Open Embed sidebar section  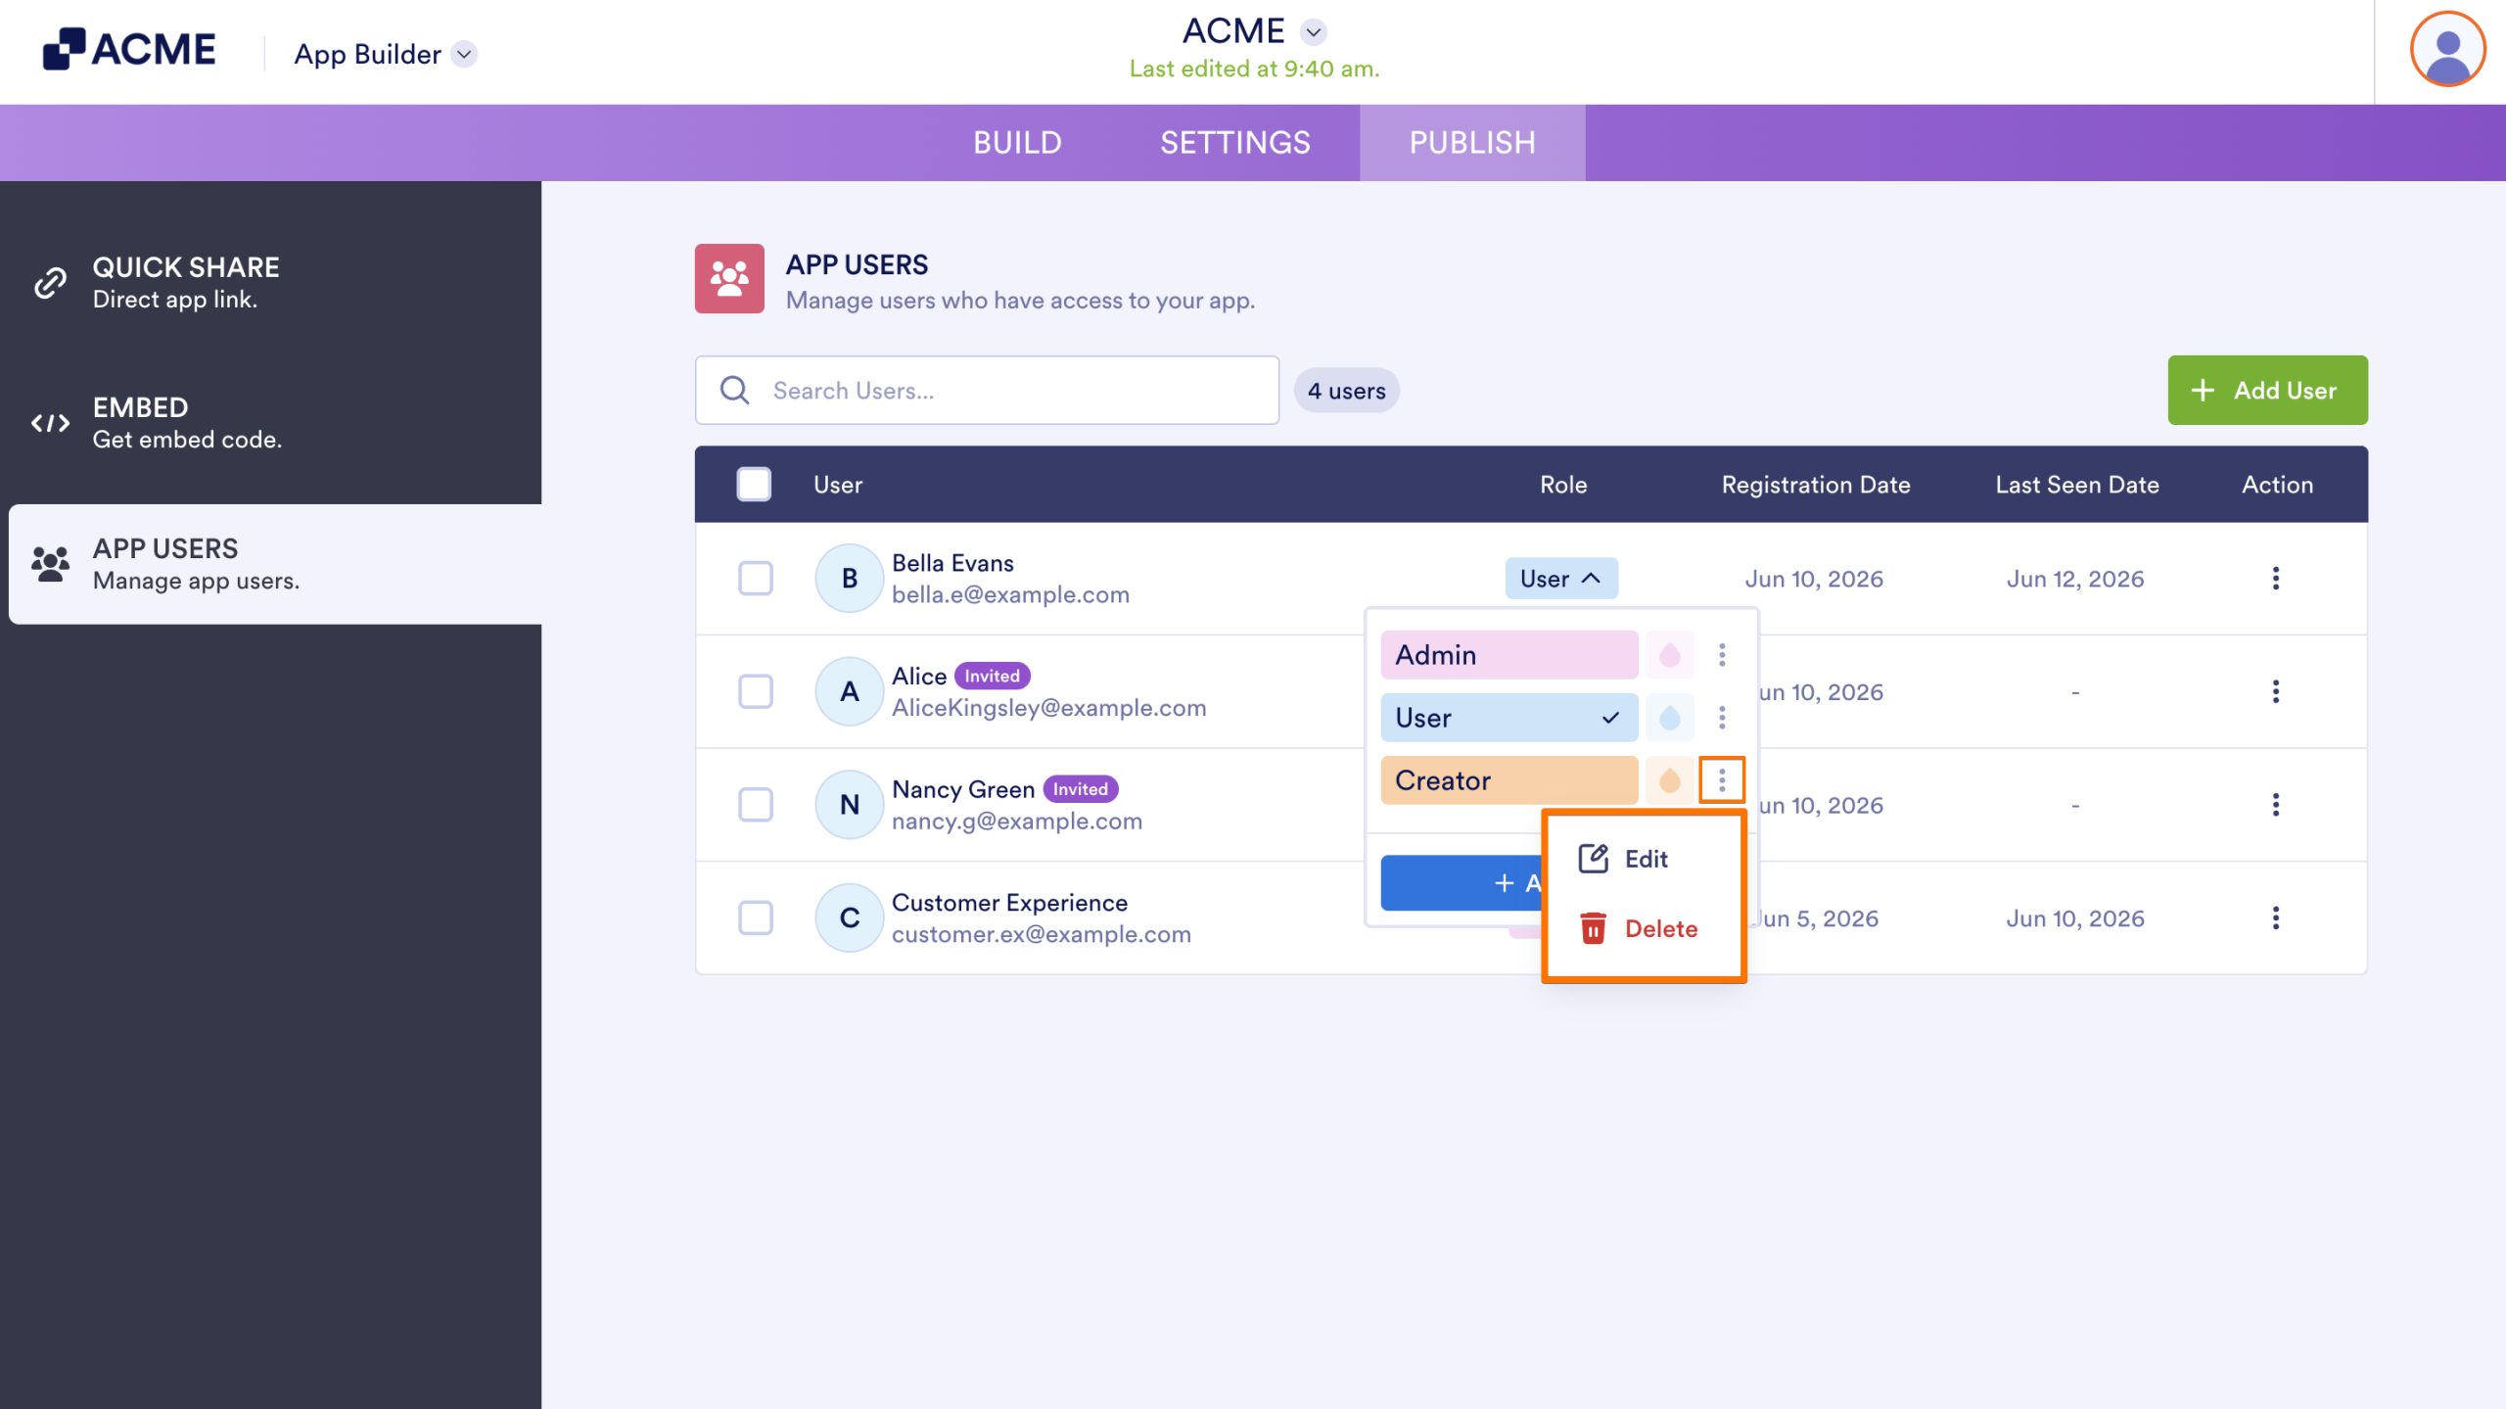(270, 423)
